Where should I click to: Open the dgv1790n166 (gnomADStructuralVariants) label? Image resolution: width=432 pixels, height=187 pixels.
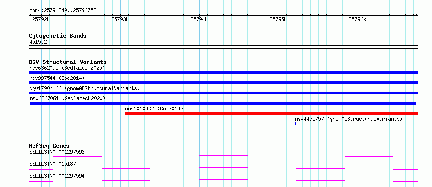(x=84, y=88)
